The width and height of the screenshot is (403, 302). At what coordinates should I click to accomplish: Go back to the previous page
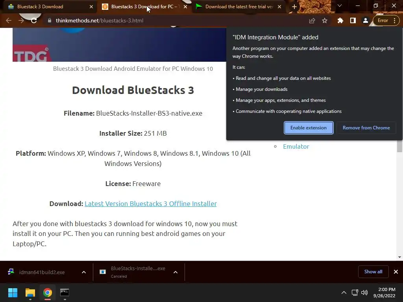pyautogui.click(x=9, y=20)
